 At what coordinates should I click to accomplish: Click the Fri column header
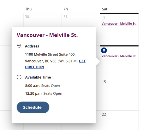pos(66,9)
